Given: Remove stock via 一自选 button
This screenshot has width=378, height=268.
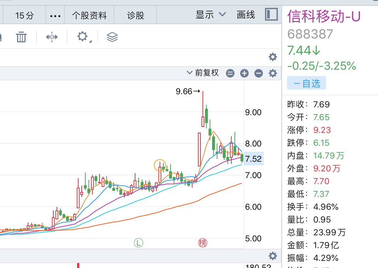Looking at the screenshot, I should (306, 83).
